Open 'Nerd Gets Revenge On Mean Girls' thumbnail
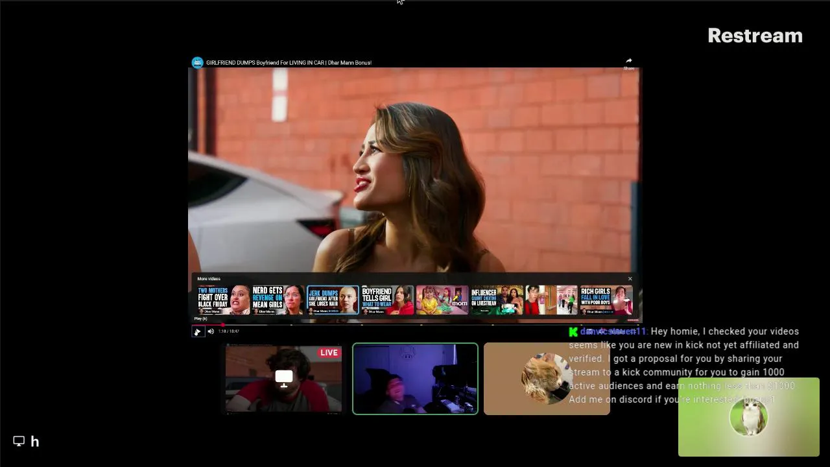Image resolution: width=830 pixels, height=467 pixels. [278, 300]
